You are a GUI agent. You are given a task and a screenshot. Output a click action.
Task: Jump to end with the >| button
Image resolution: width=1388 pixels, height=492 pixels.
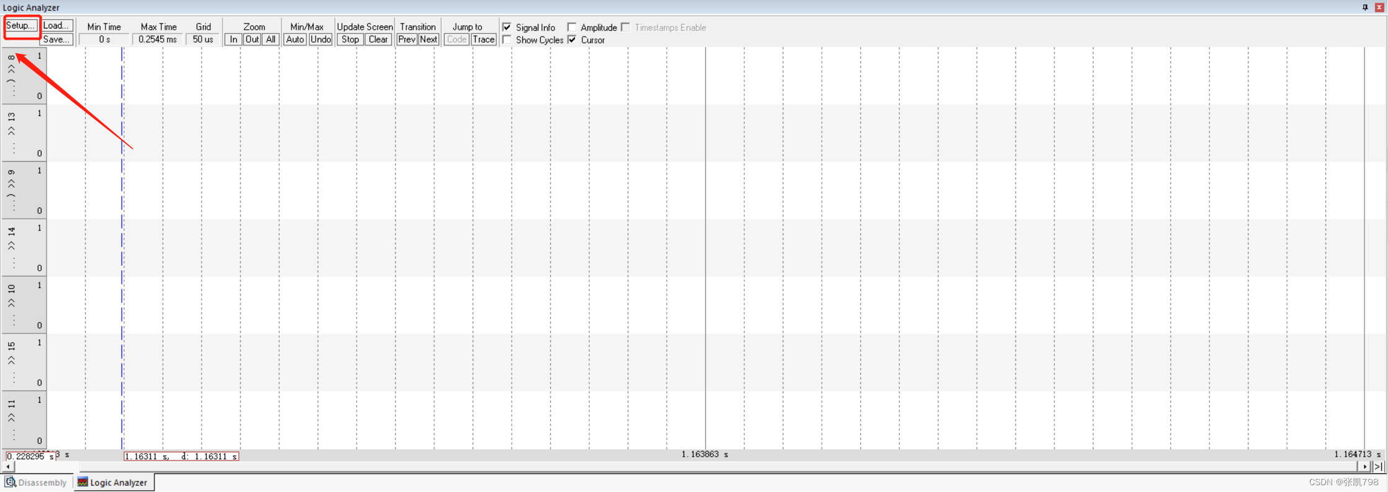[x=1377, y=467]
